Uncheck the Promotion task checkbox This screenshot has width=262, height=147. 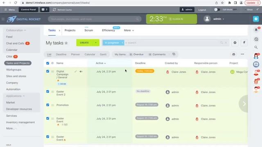47,105
